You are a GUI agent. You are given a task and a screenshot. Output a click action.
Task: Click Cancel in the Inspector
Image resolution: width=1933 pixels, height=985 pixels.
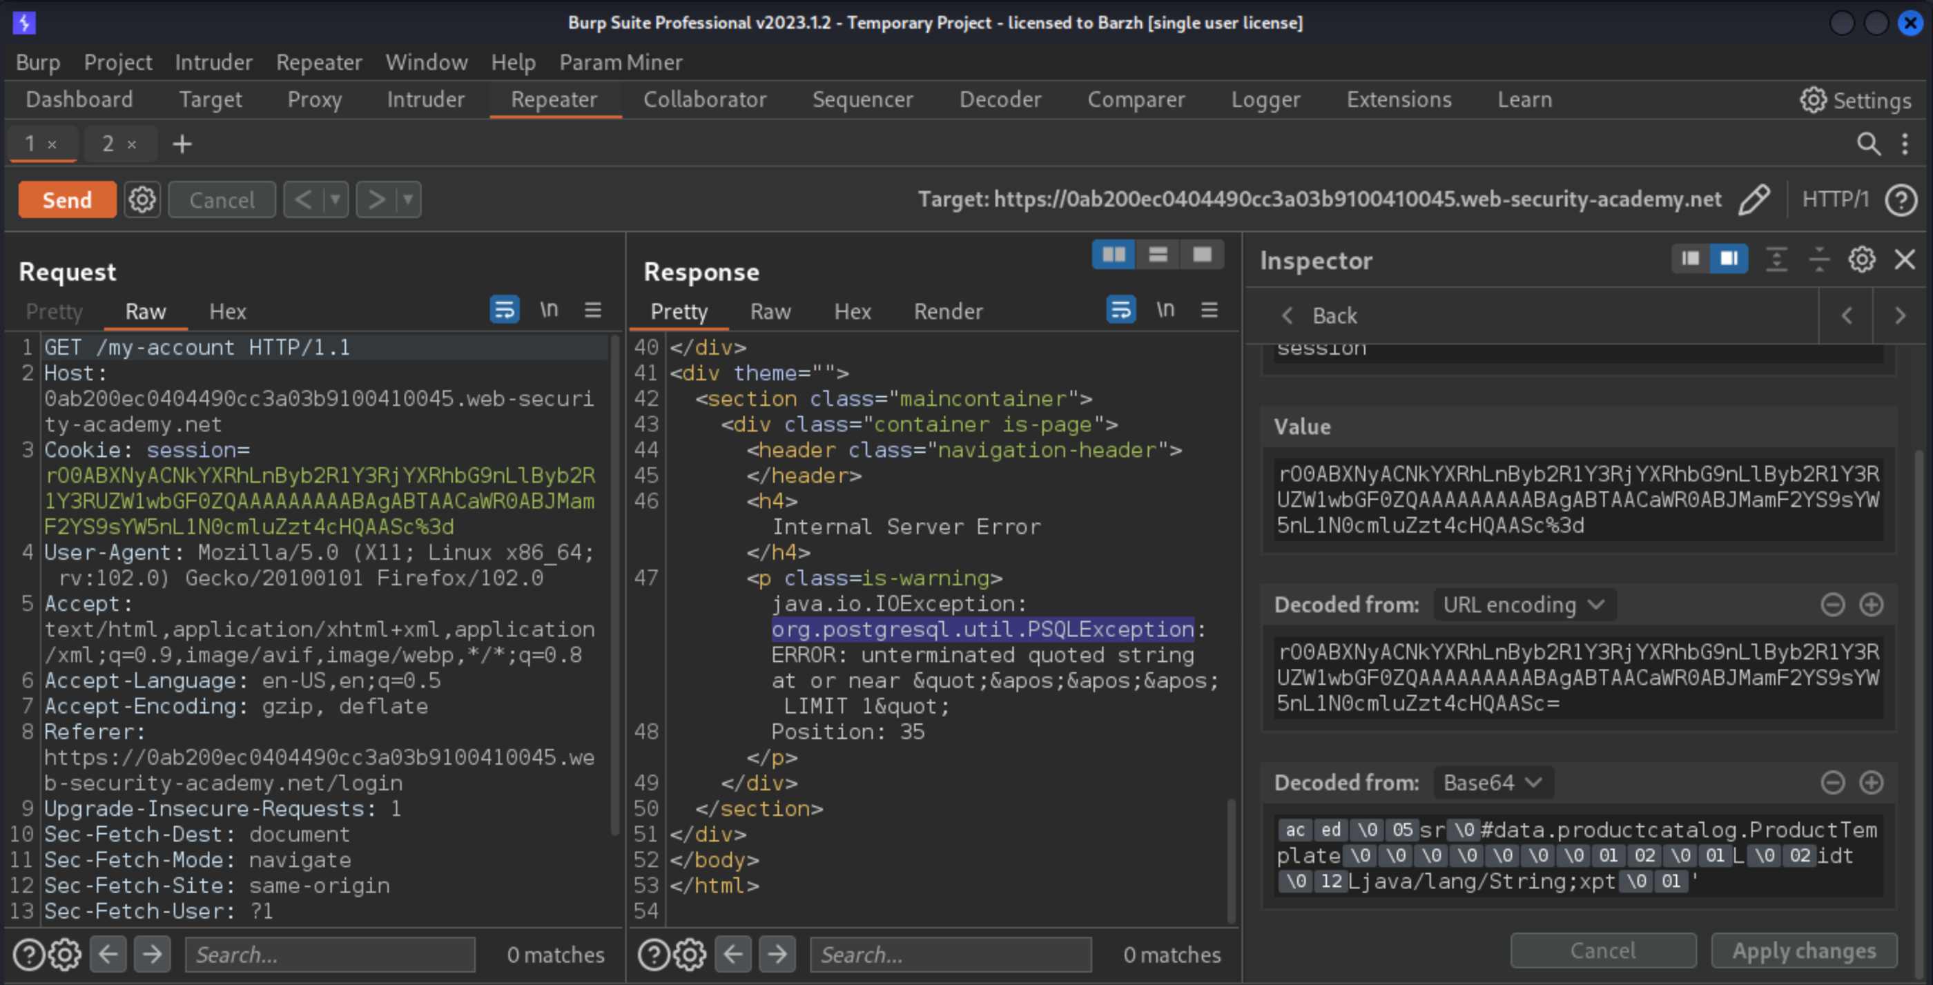pyautogui.click(x=1603, y=950)
